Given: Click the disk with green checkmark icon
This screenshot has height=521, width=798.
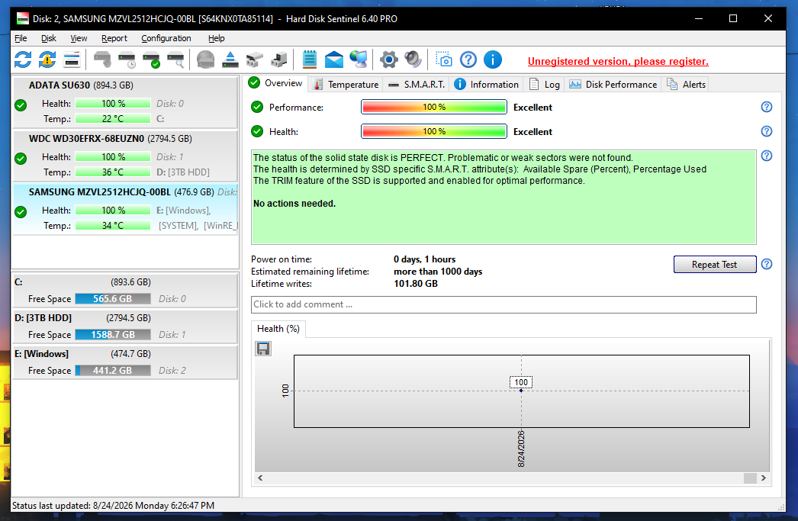Looking at the screenshot, I should click(x=151, y=60).
